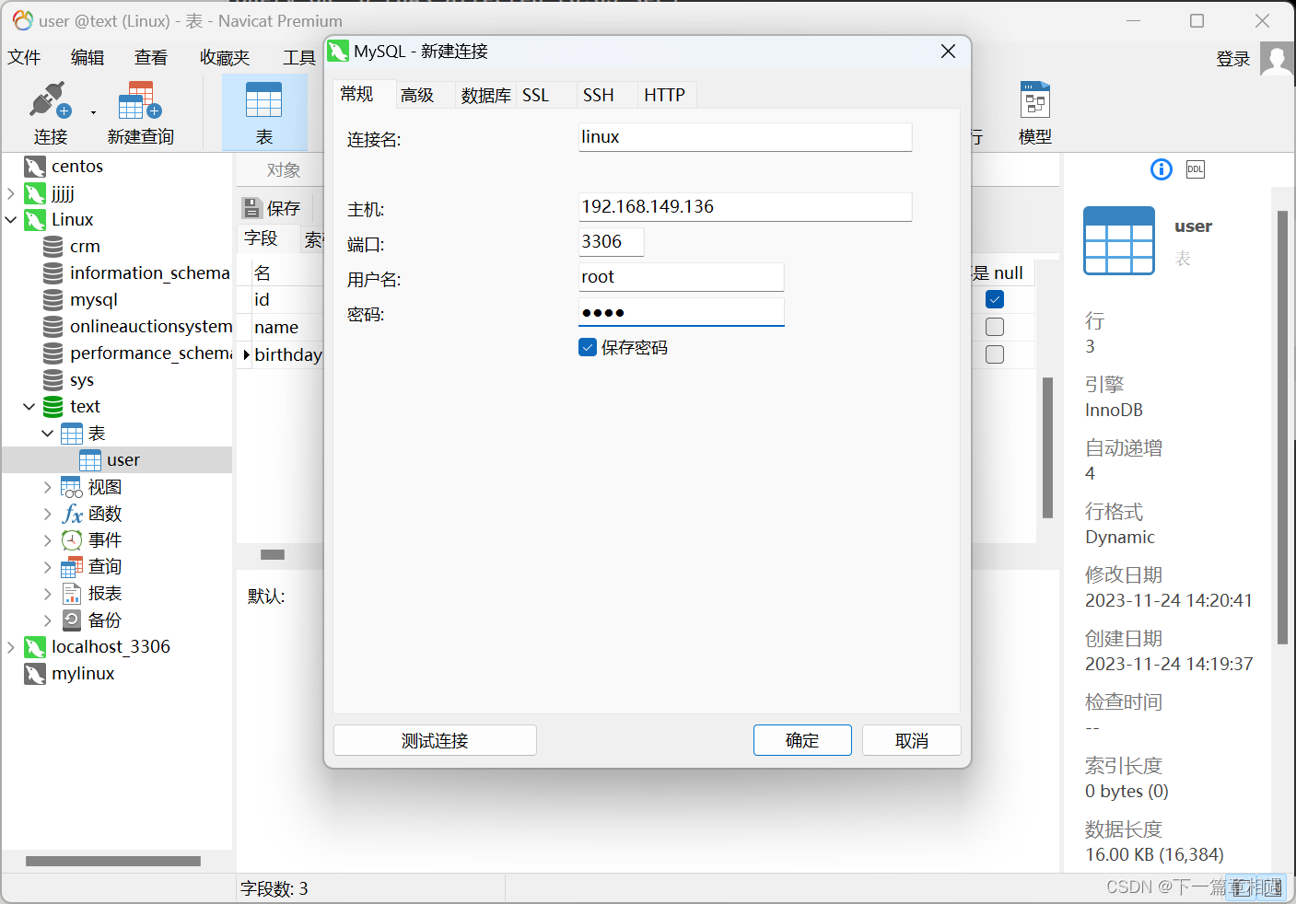Image resolution: width=1296 pixels, height=904 pixels.
Task: Collapse the text database node
Action: pyautogui.click(x=29, y=407)
